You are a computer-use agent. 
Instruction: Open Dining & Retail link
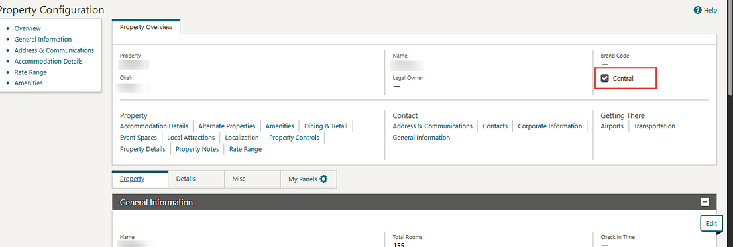tap(326, 126)
